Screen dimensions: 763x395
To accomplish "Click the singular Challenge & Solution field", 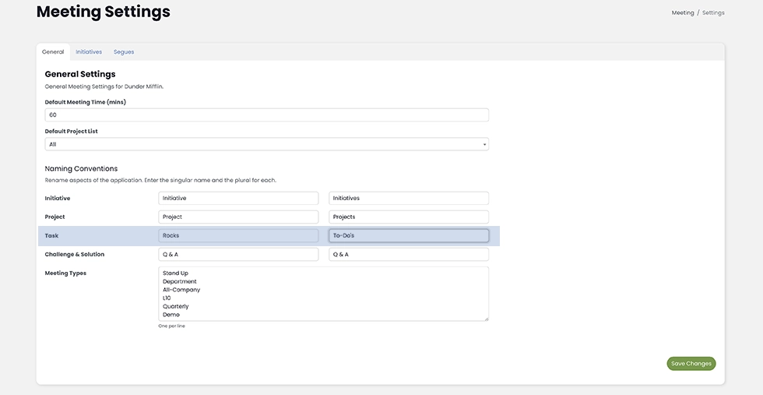I will 238,254.
